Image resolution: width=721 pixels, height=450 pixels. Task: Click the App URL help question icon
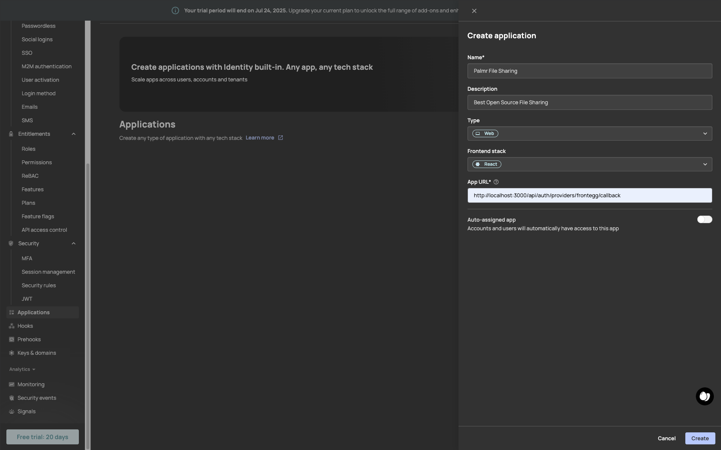click(x=496, y=182)
